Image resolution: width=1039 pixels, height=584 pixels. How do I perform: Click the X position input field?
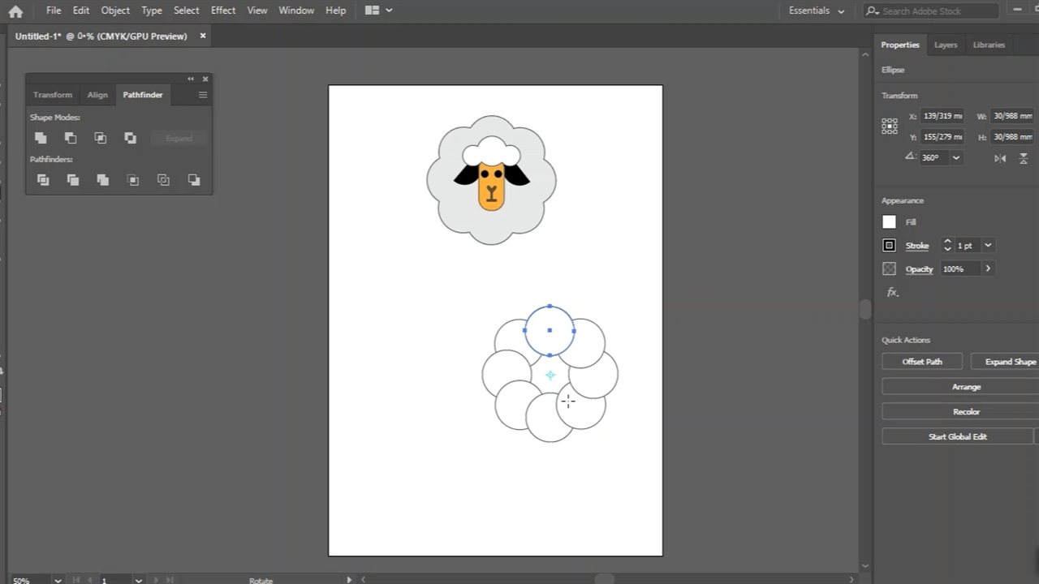pyautogui.click(x=942, y=116)
